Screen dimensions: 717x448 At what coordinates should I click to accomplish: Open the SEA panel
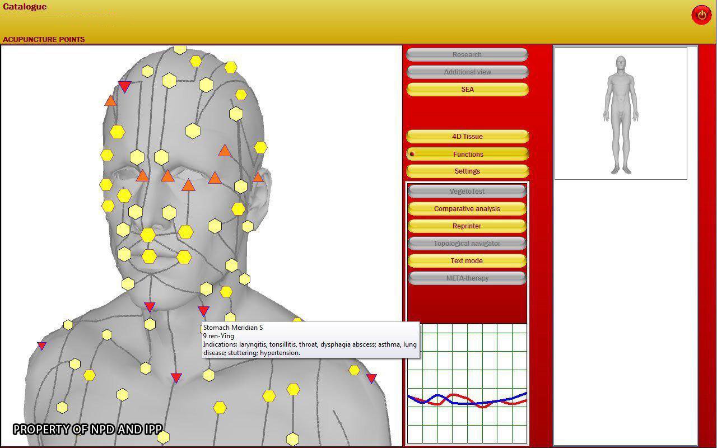(x=467, y=89)
